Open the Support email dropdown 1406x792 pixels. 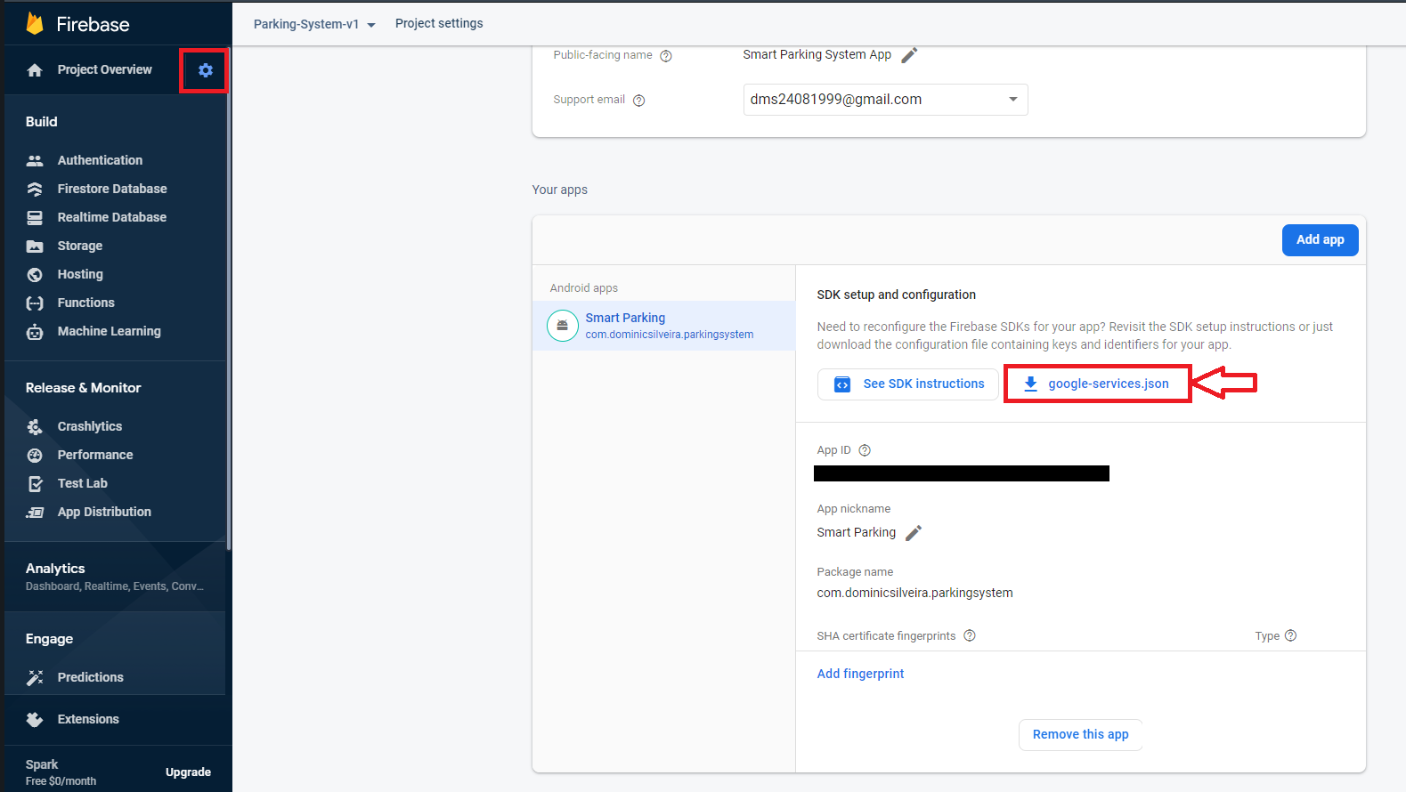885,100
